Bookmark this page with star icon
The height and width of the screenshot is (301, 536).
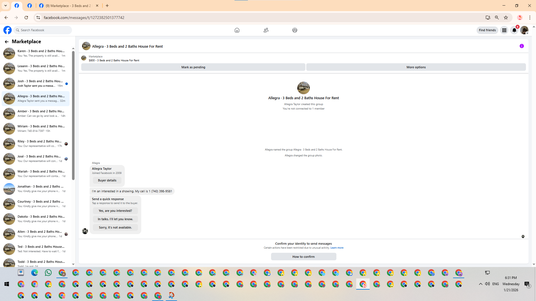(x=506, y=18)
